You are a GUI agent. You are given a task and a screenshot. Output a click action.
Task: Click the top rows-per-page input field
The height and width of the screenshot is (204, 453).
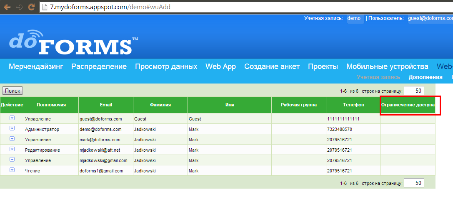[413, 91]
